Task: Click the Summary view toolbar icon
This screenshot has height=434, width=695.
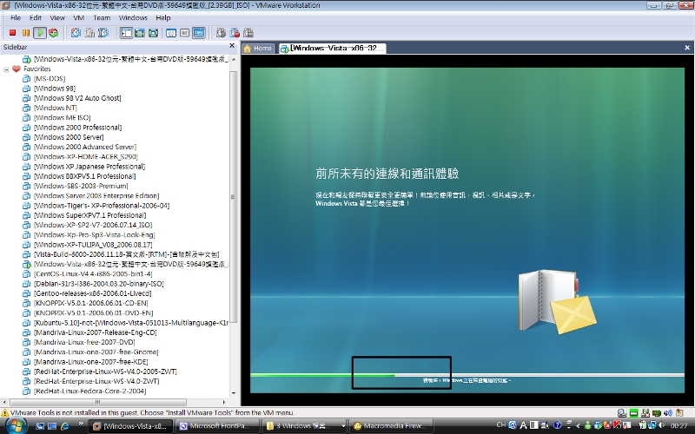Action: point(171,33)
